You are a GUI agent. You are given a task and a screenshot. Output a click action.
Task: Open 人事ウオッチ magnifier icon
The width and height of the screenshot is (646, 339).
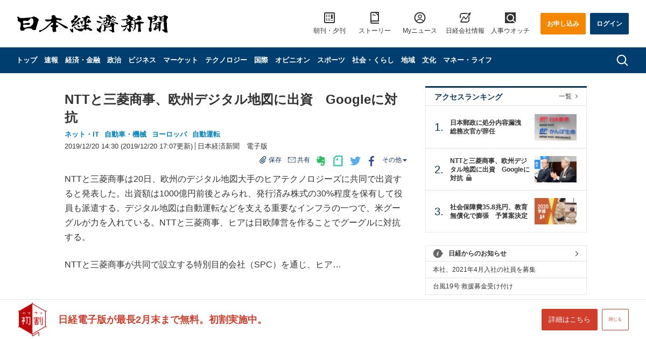(510, 18)
